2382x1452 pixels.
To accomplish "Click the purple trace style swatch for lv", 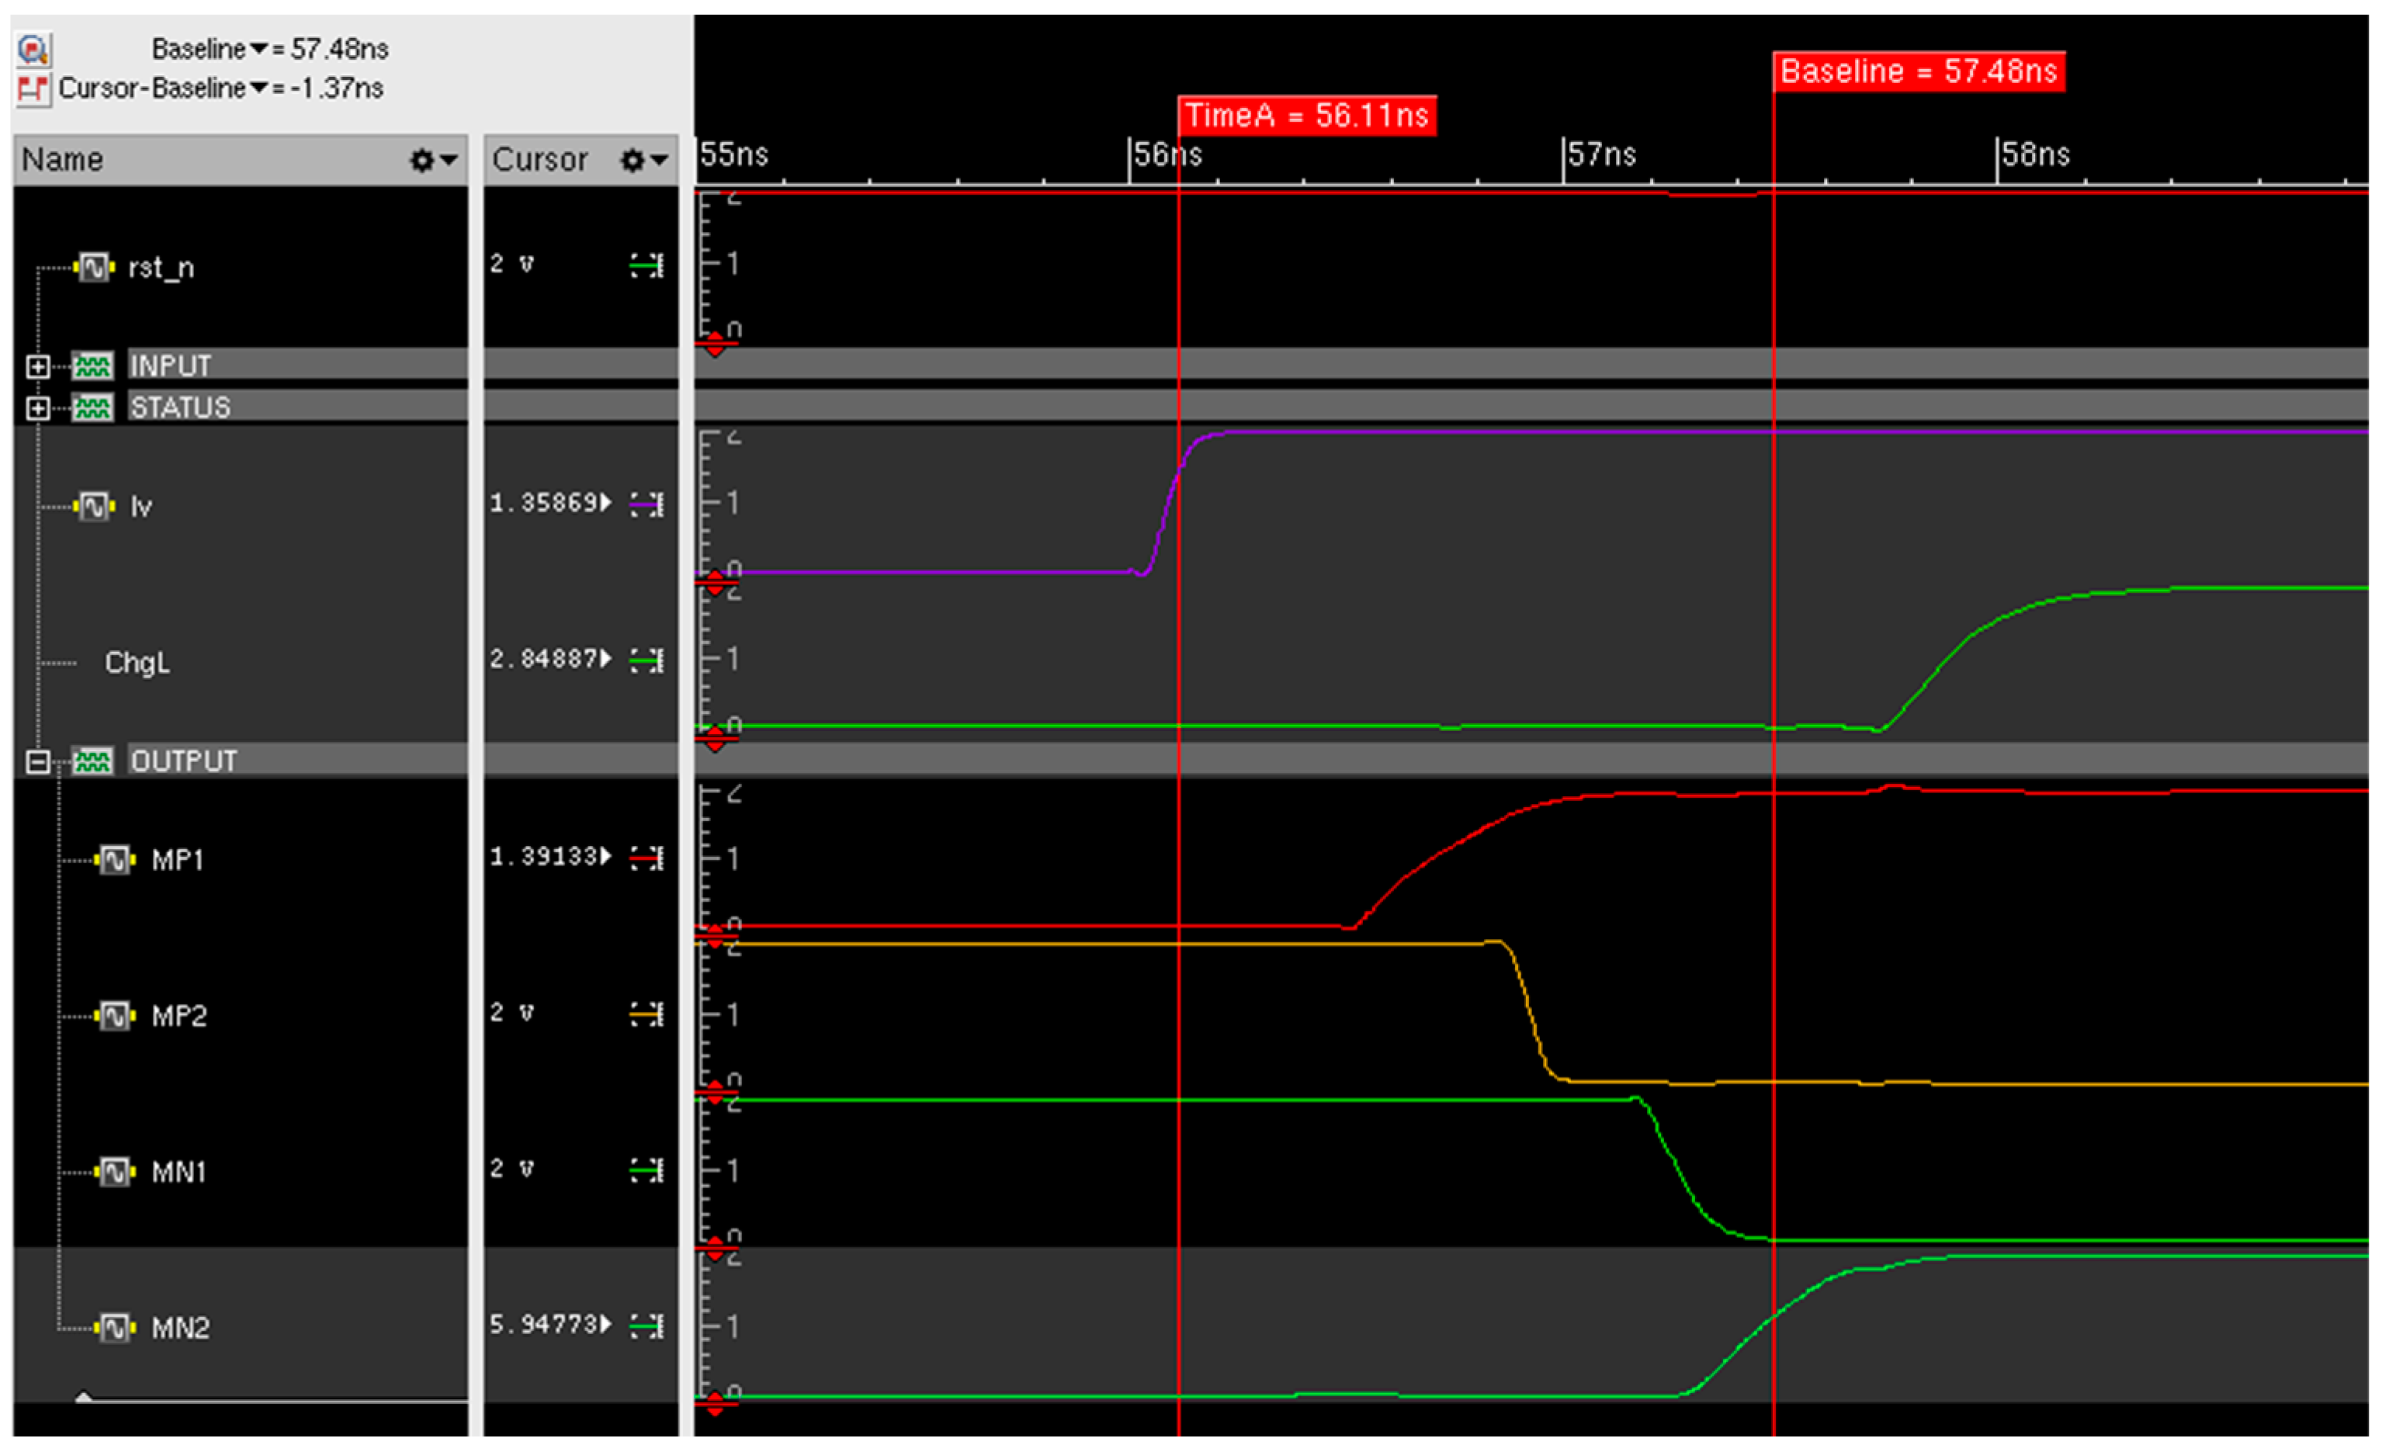I will click(x=646, y=504).
